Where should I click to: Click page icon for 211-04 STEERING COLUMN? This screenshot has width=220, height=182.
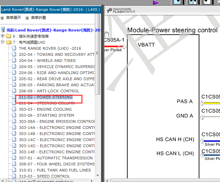click(x=14, y=103)
